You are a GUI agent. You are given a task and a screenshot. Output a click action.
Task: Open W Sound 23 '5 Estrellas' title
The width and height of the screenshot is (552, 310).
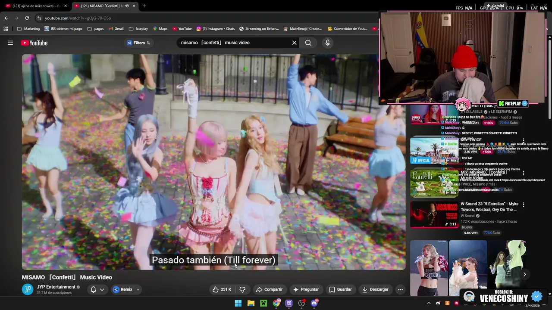(489, 207)
